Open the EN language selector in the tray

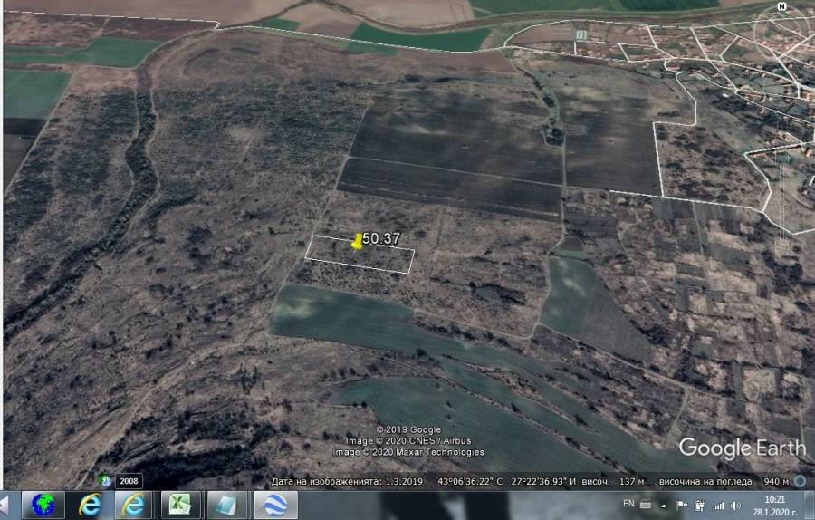tap(628, 502)
